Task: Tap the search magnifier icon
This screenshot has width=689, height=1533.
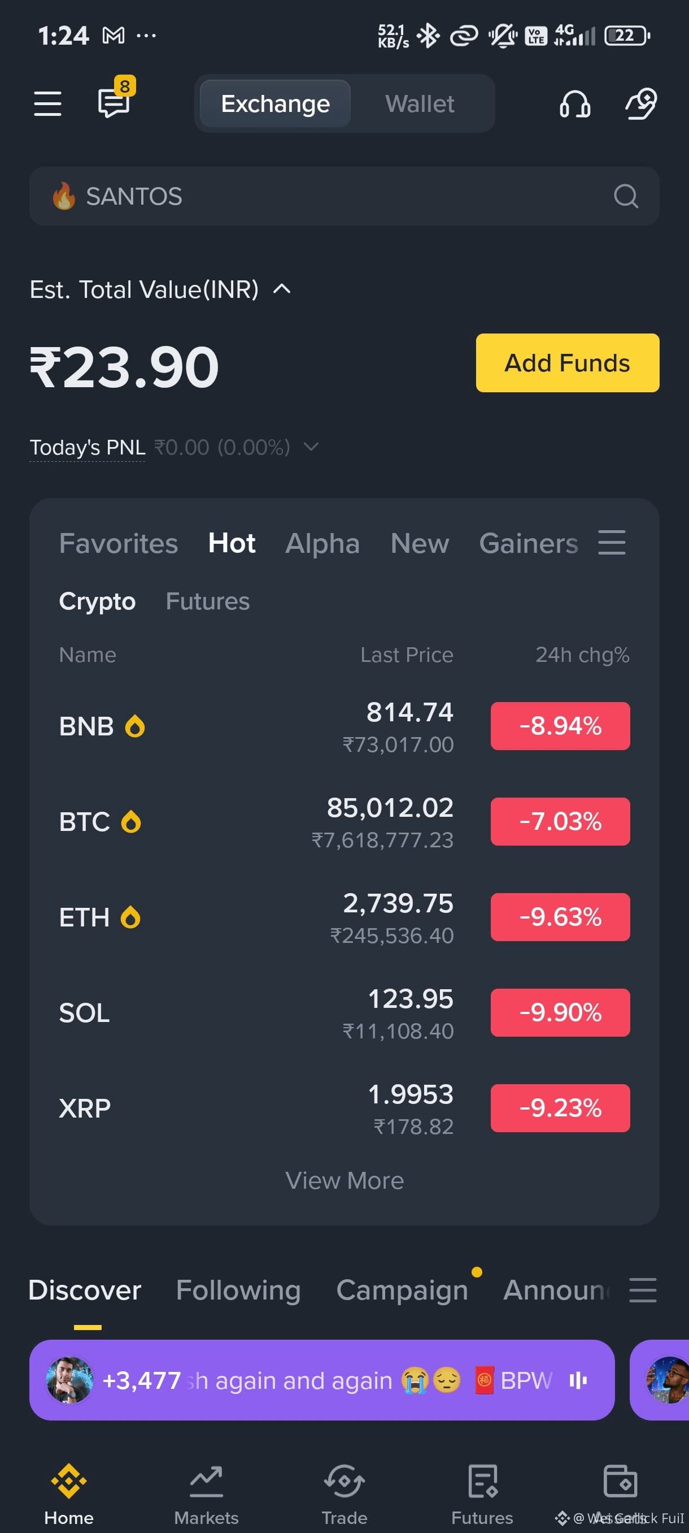Action: tap(625, 196)
